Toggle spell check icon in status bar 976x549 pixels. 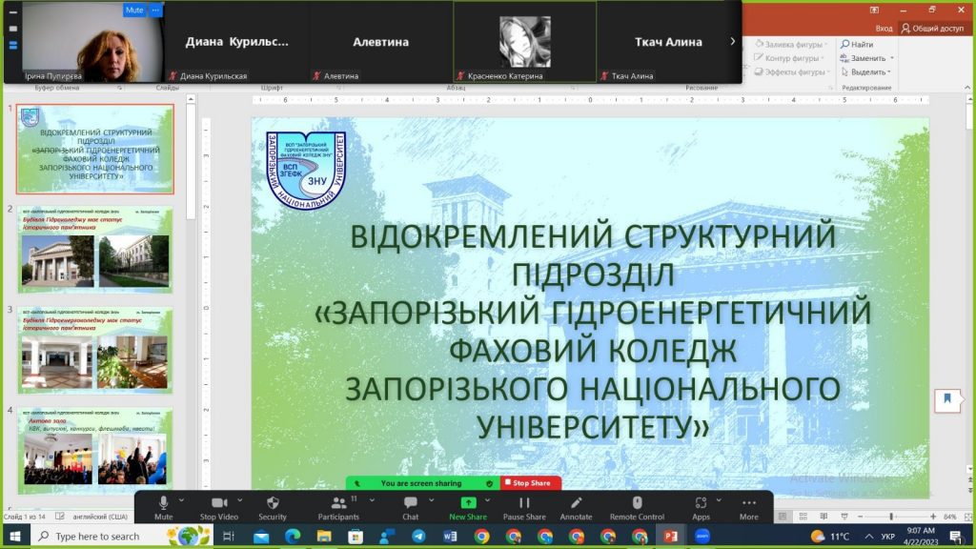pos(60,517)
